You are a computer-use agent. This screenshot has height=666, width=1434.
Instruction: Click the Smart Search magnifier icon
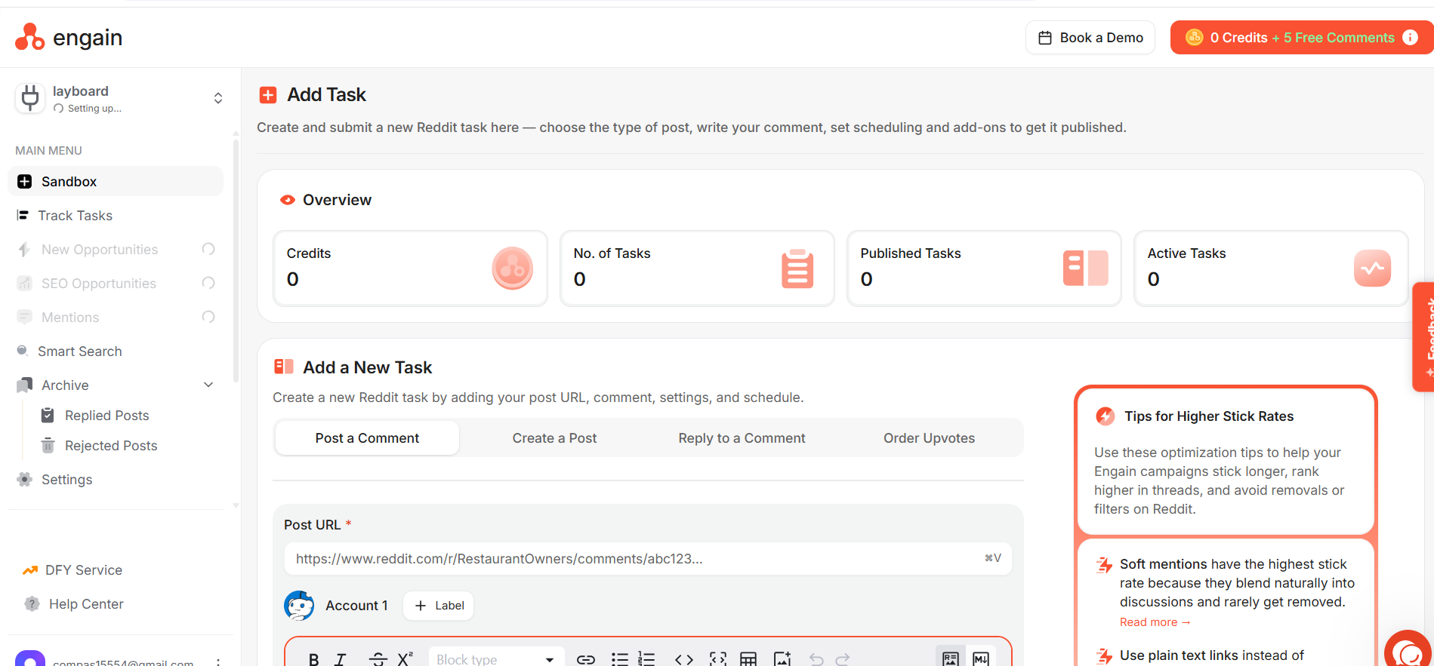[23, 351]
